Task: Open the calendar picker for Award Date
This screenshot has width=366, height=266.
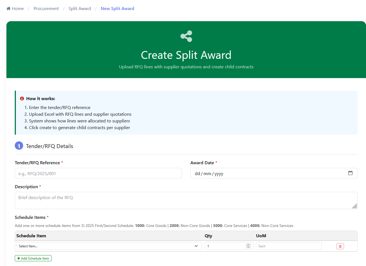Action: [x=350, y=173]
